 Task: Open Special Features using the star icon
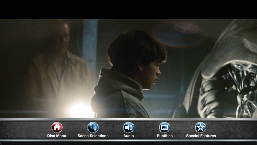(200, 127)
